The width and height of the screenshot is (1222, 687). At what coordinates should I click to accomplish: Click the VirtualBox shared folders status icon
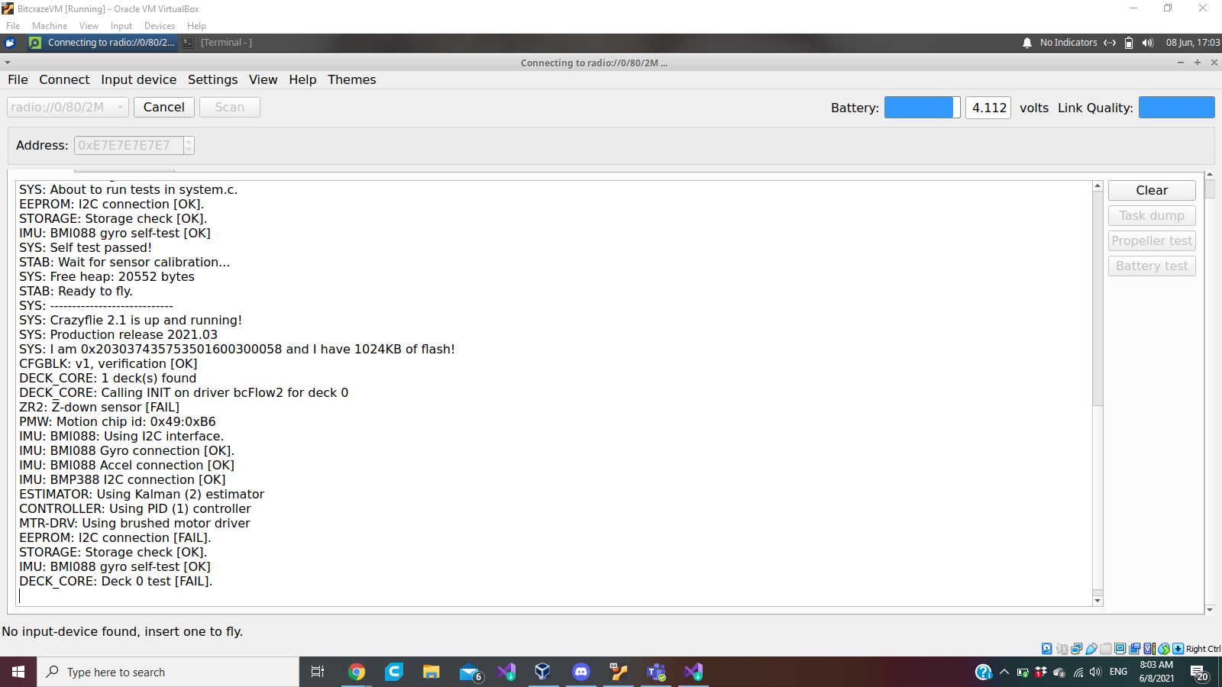tap(1106, 649)
